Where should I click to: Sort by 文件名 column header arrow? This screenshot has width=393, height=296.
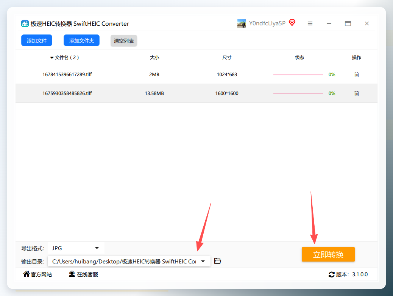[x=52, y=58]
